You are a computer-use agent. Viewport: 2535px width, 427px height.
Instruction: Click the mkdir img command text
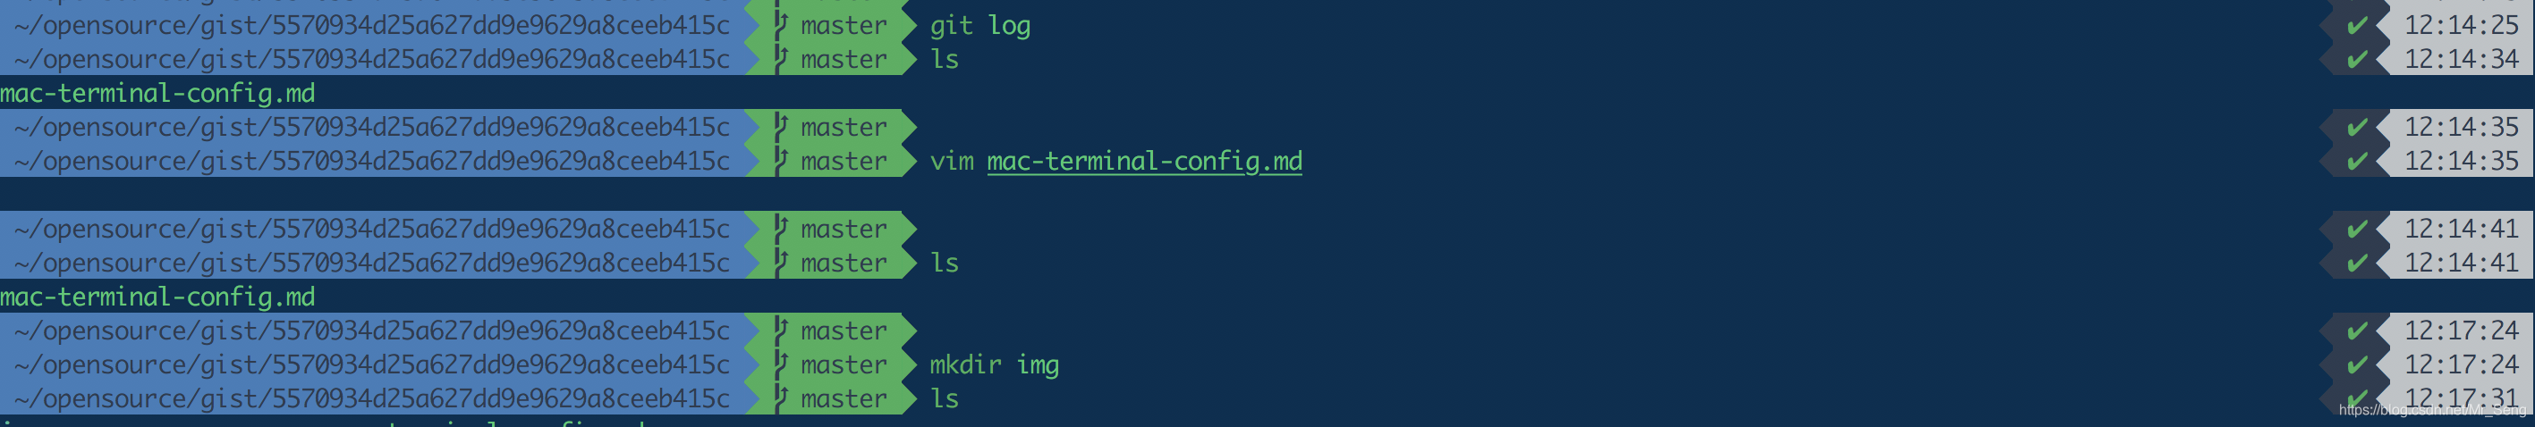pyautogui.click(x=994, y=365)
